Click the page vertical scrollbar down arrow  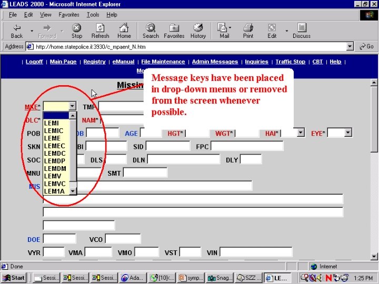374,257
